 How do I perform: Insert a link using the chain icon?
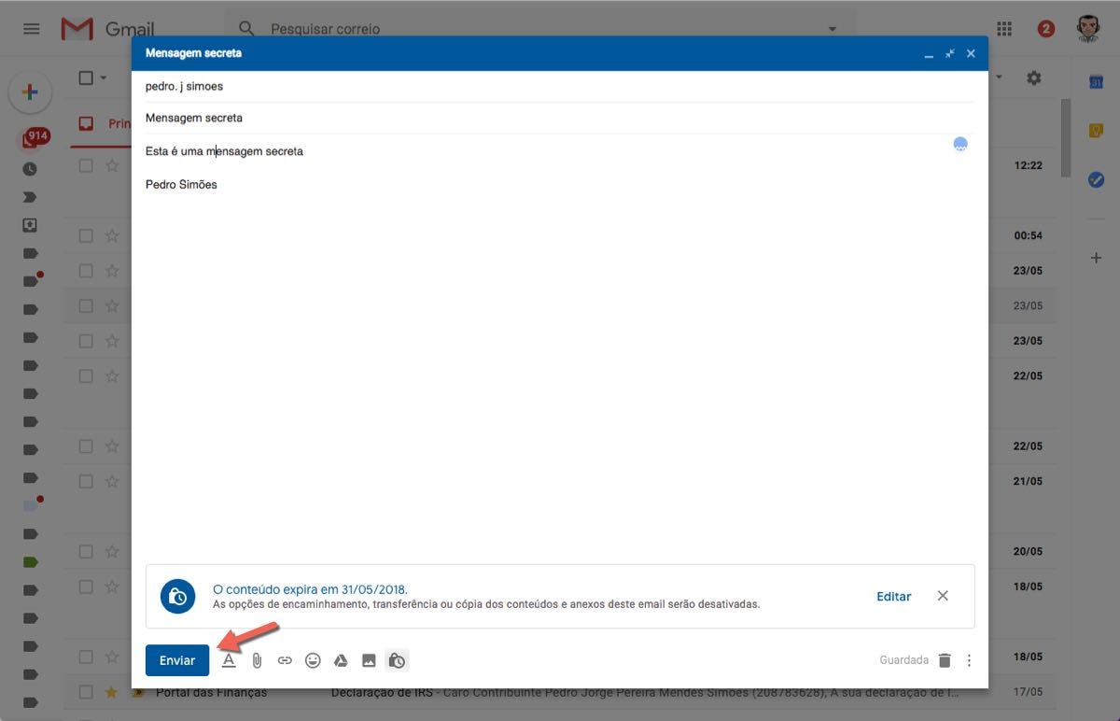click(285, 660)
